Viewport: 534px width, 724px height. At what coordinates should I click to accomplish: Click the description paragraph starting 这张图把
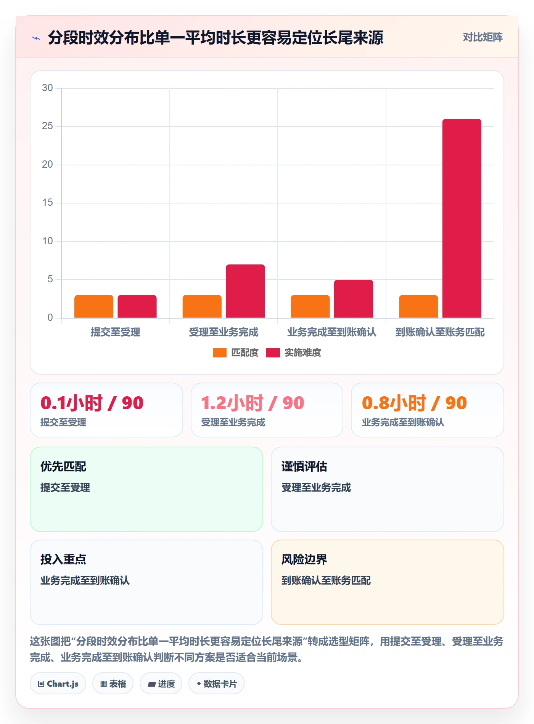267,649
